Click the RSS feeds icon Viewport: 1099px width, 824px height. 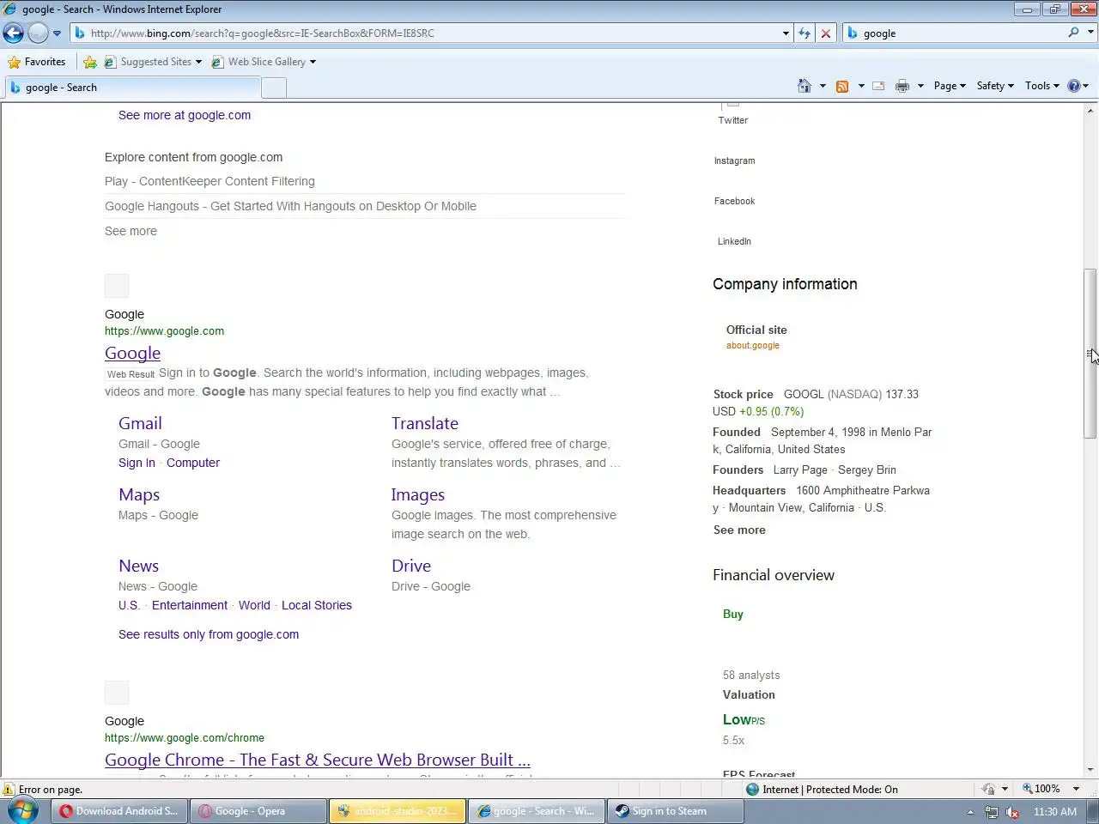click(842, 86)
